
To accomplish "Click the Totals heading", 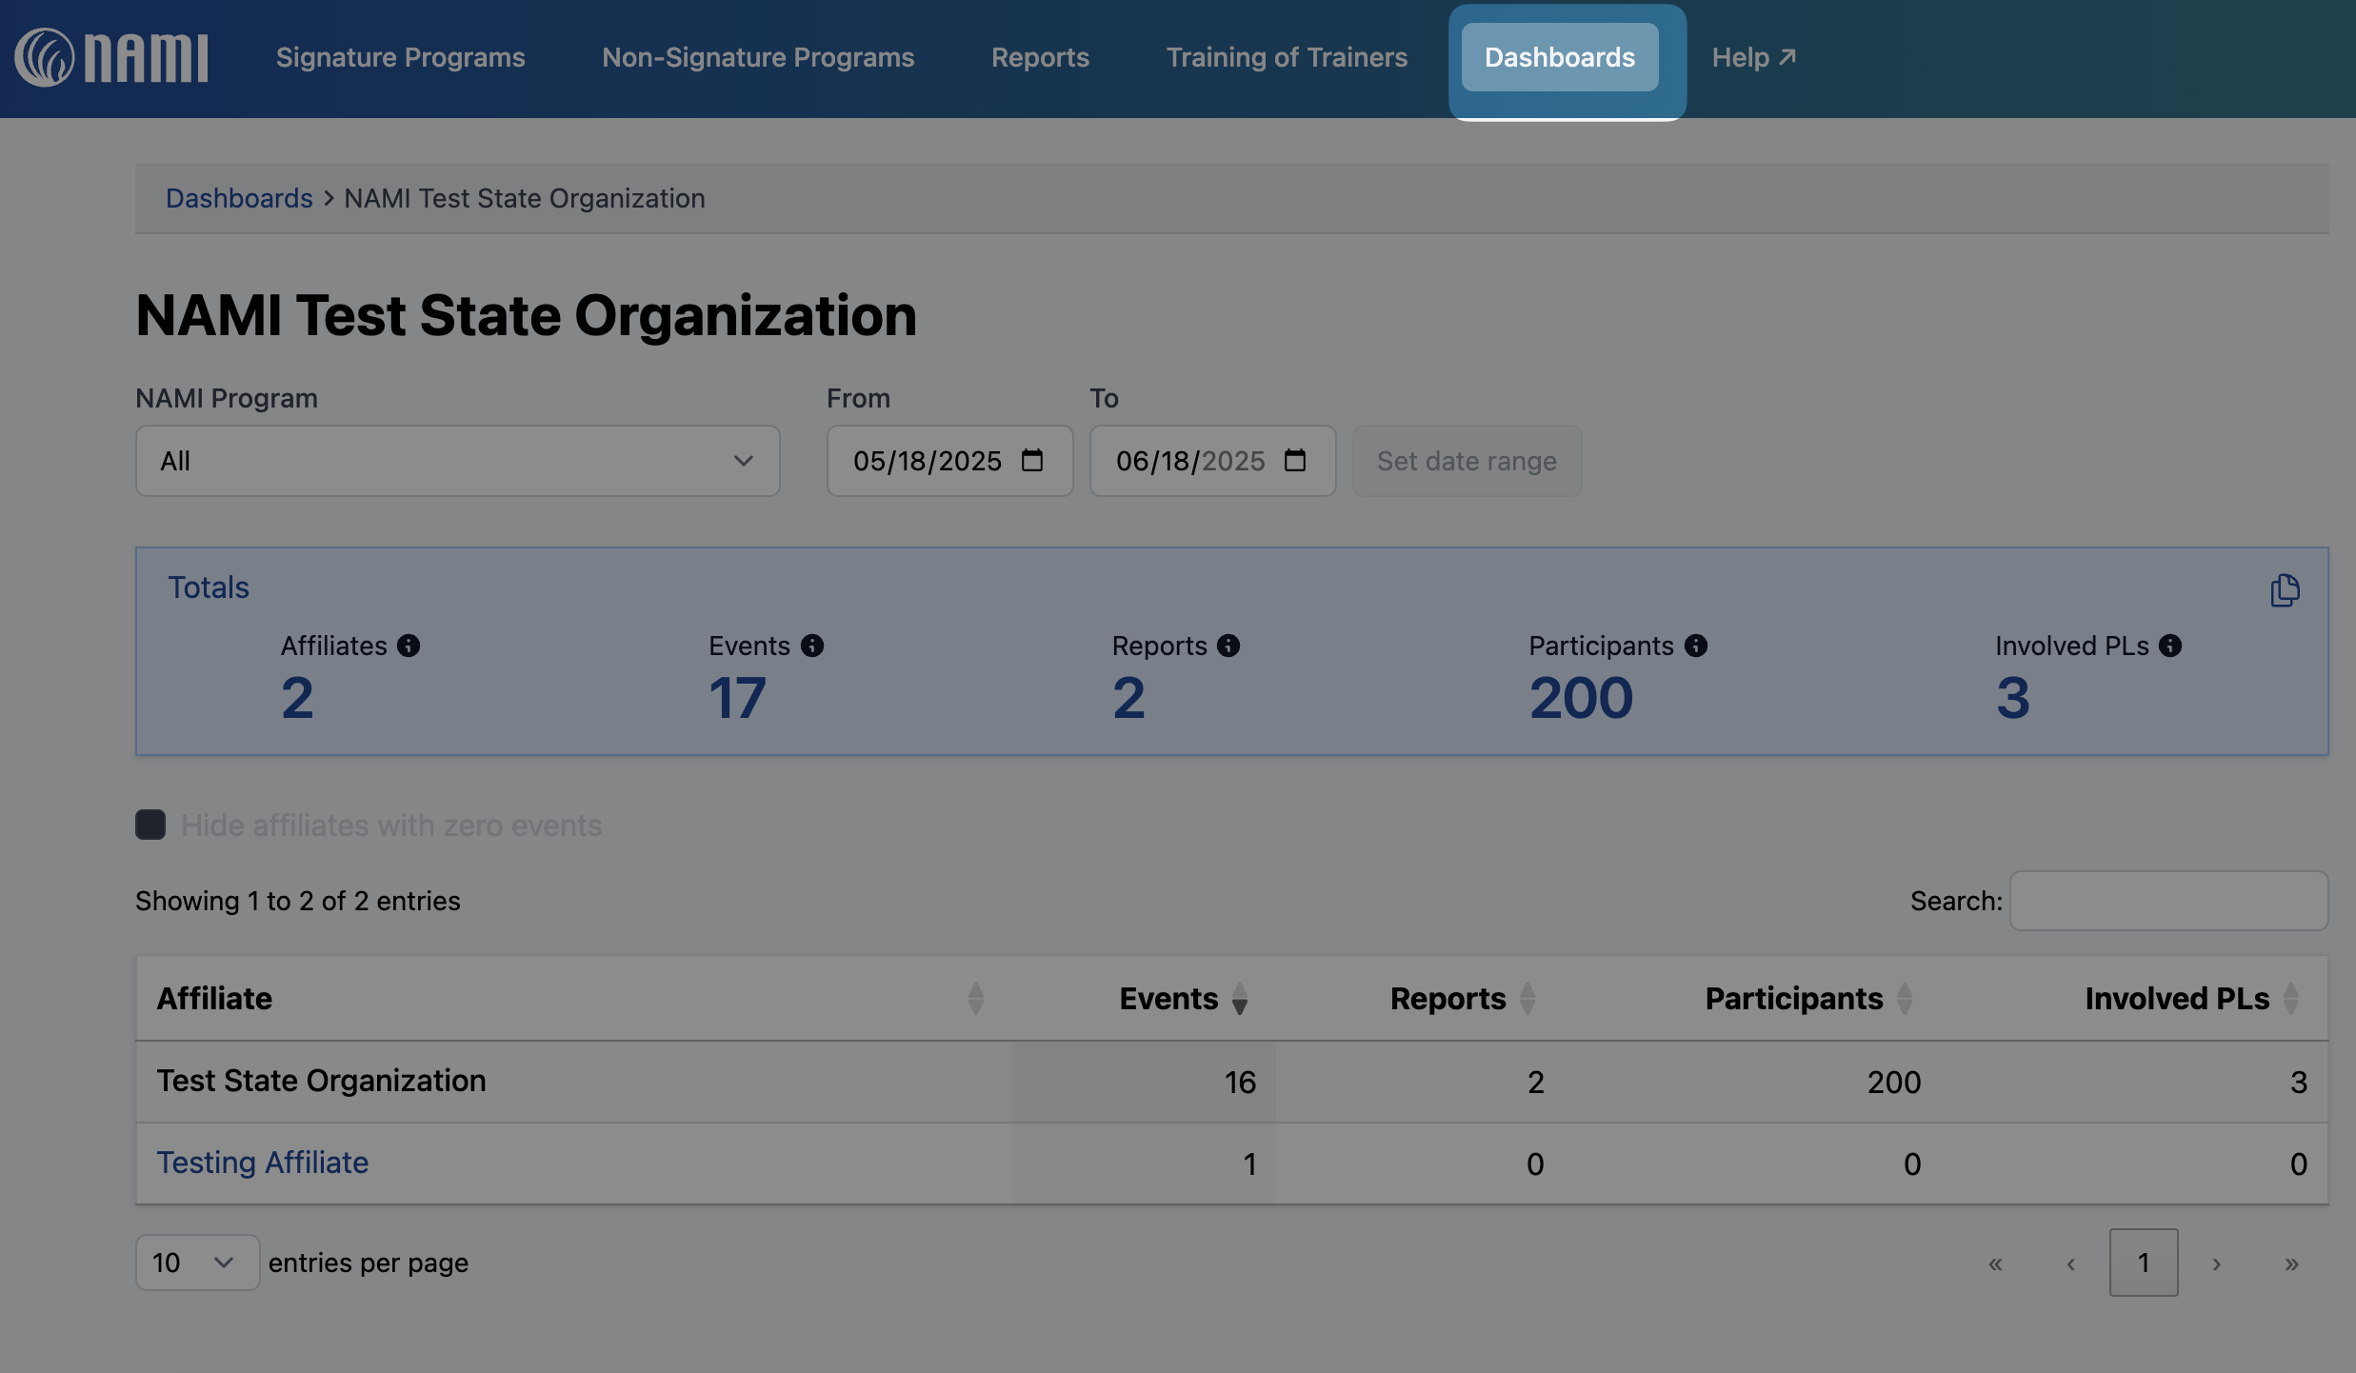I will point(209,587).
